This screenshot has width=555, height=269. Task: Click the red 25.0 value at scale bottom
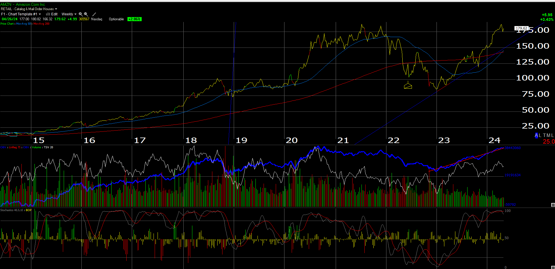(x=549, y=142)
